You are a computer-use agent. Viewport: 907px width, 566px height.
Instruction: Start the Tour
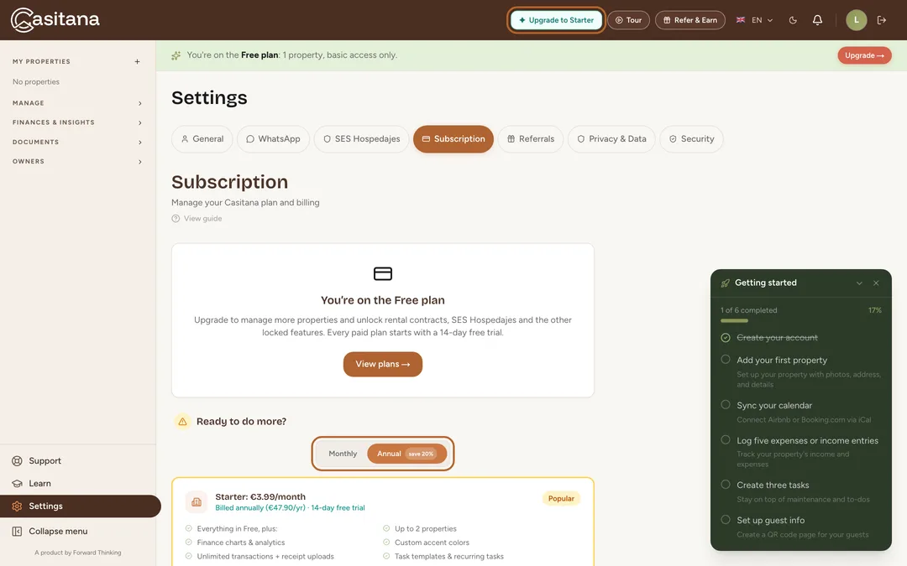point(628,20)
